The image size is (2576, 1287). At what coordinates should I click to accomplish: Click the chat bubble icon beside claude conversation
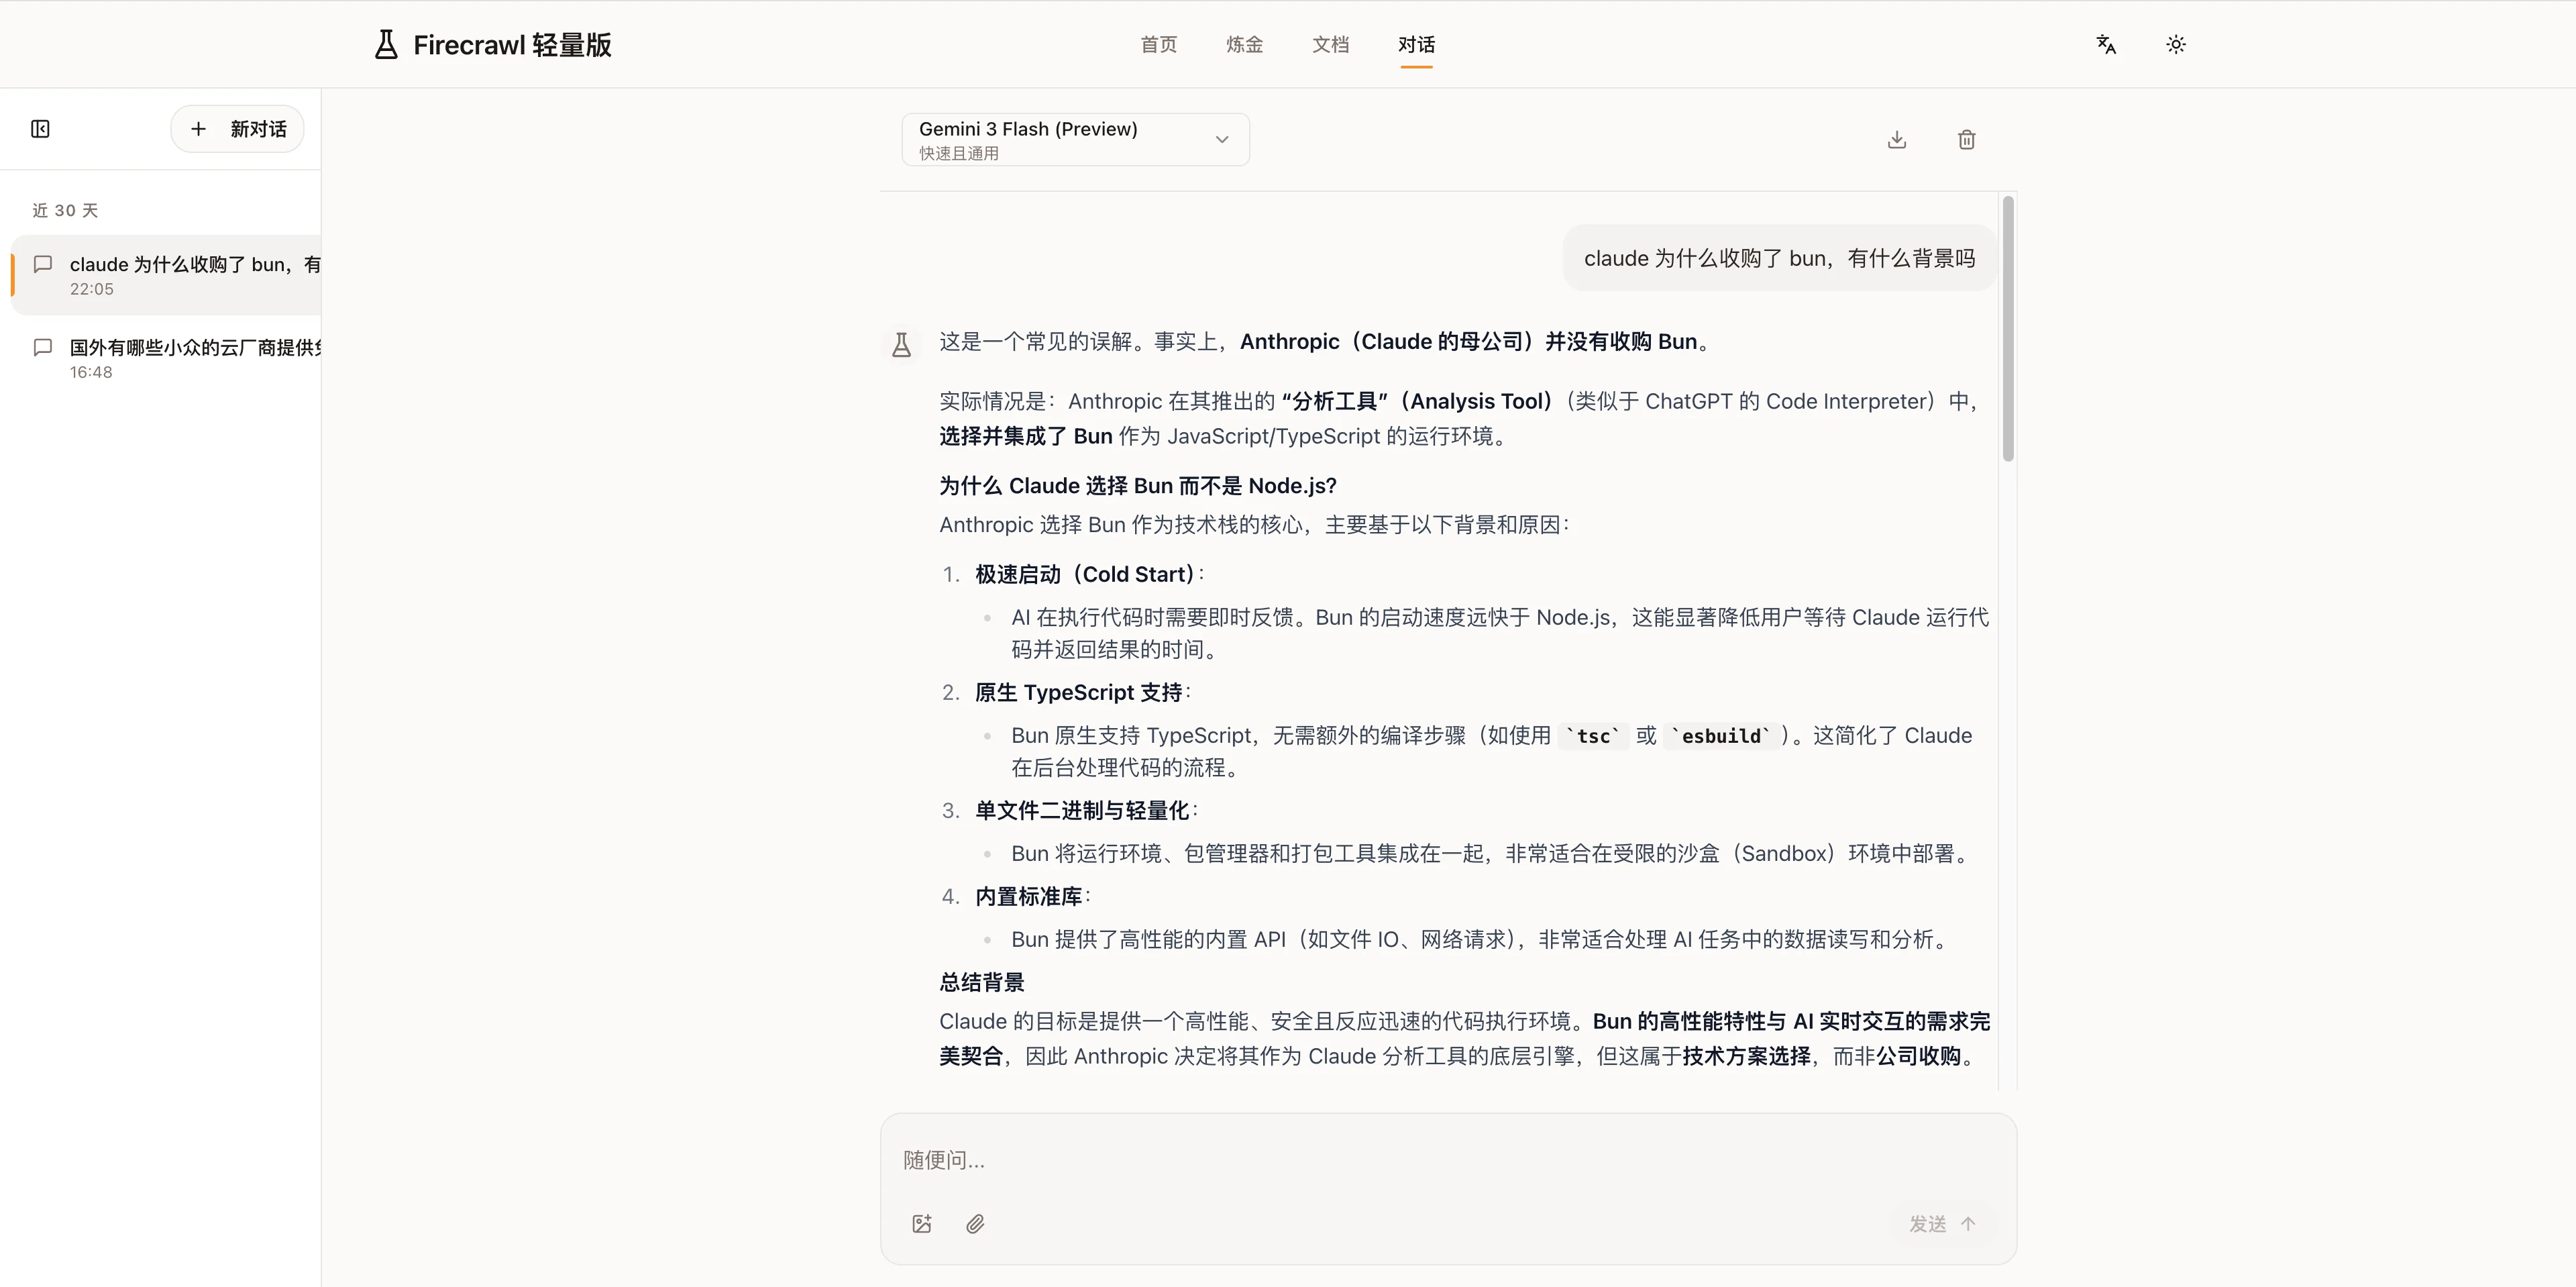tap(43, 264)
